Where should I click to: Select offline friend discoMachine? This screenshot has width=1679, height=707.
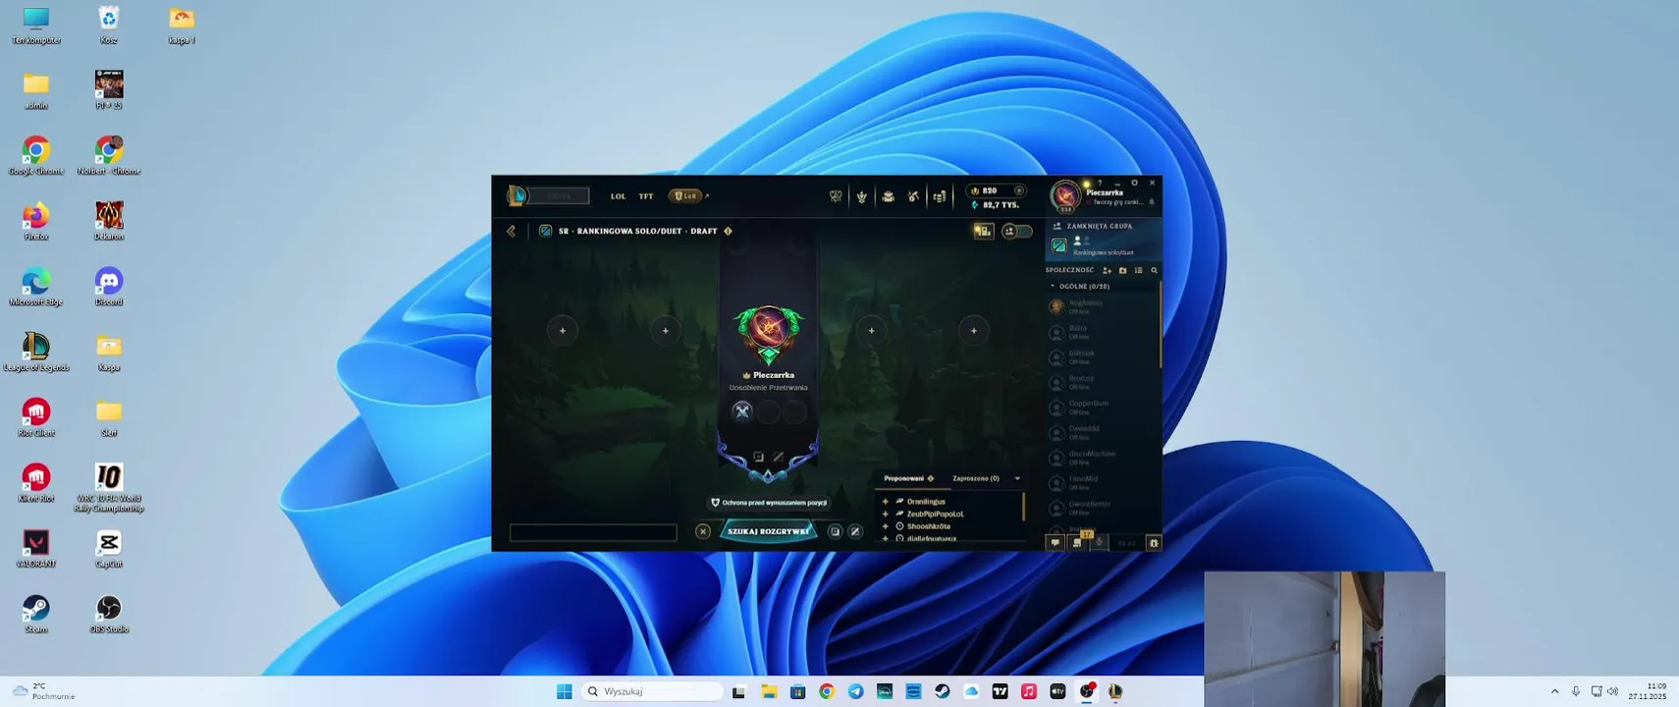(x=1102, y=458)
